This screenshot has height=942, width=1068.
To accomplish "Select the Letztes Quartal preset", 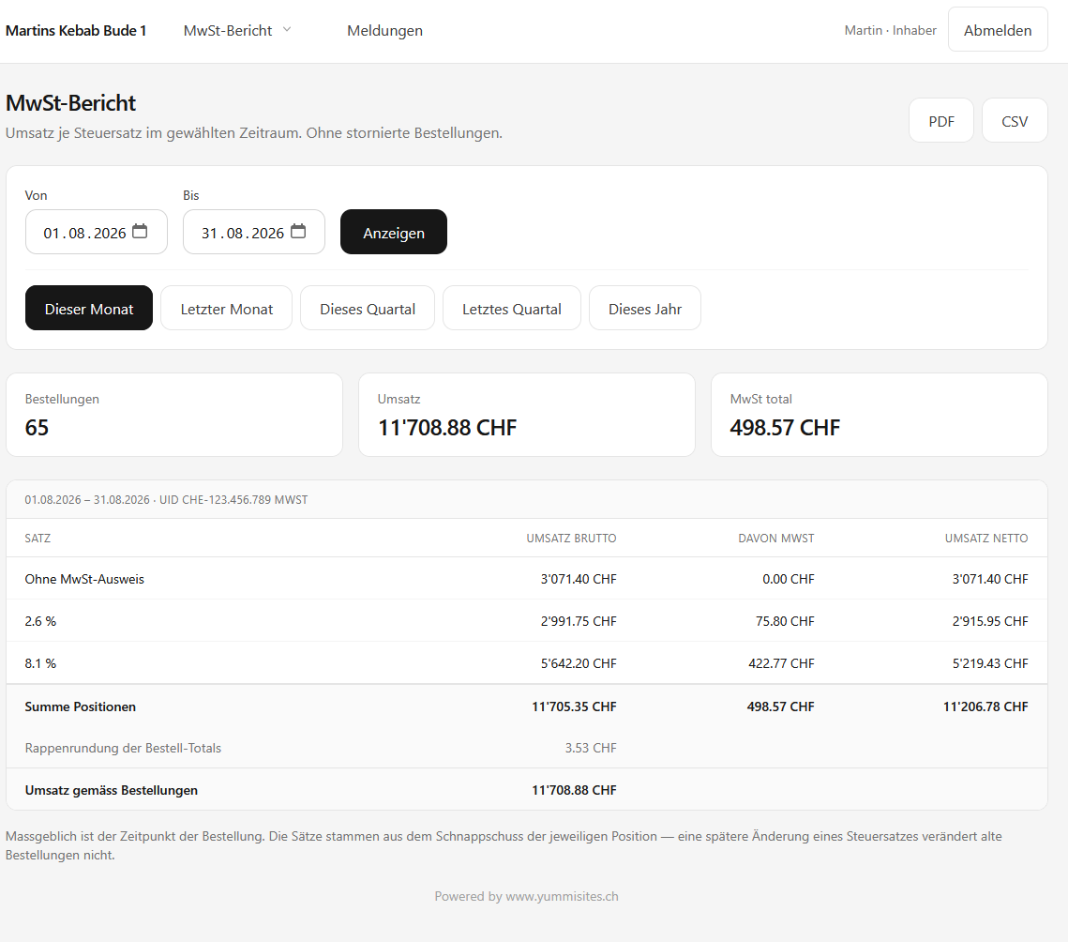I will click(512, 308).
